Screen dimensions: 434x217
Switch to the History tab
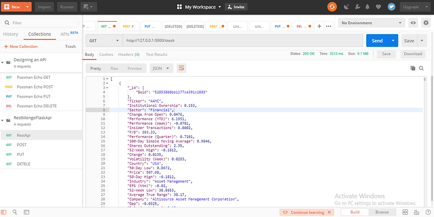click(11, 34)
